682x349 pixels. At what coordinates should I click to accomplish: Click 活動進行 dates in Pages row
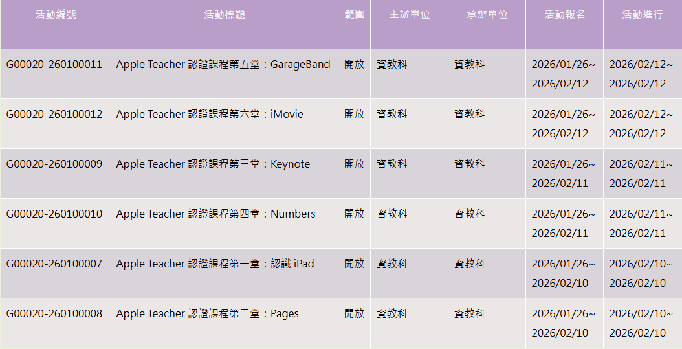pos(641,323)
